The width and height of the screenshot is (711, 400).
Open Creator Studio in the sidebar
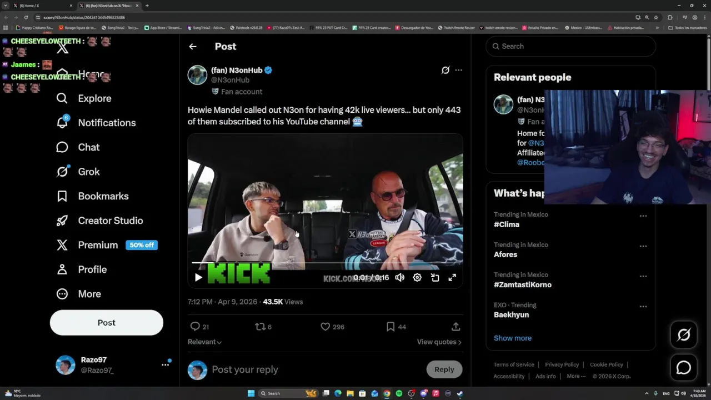point(99,221)
